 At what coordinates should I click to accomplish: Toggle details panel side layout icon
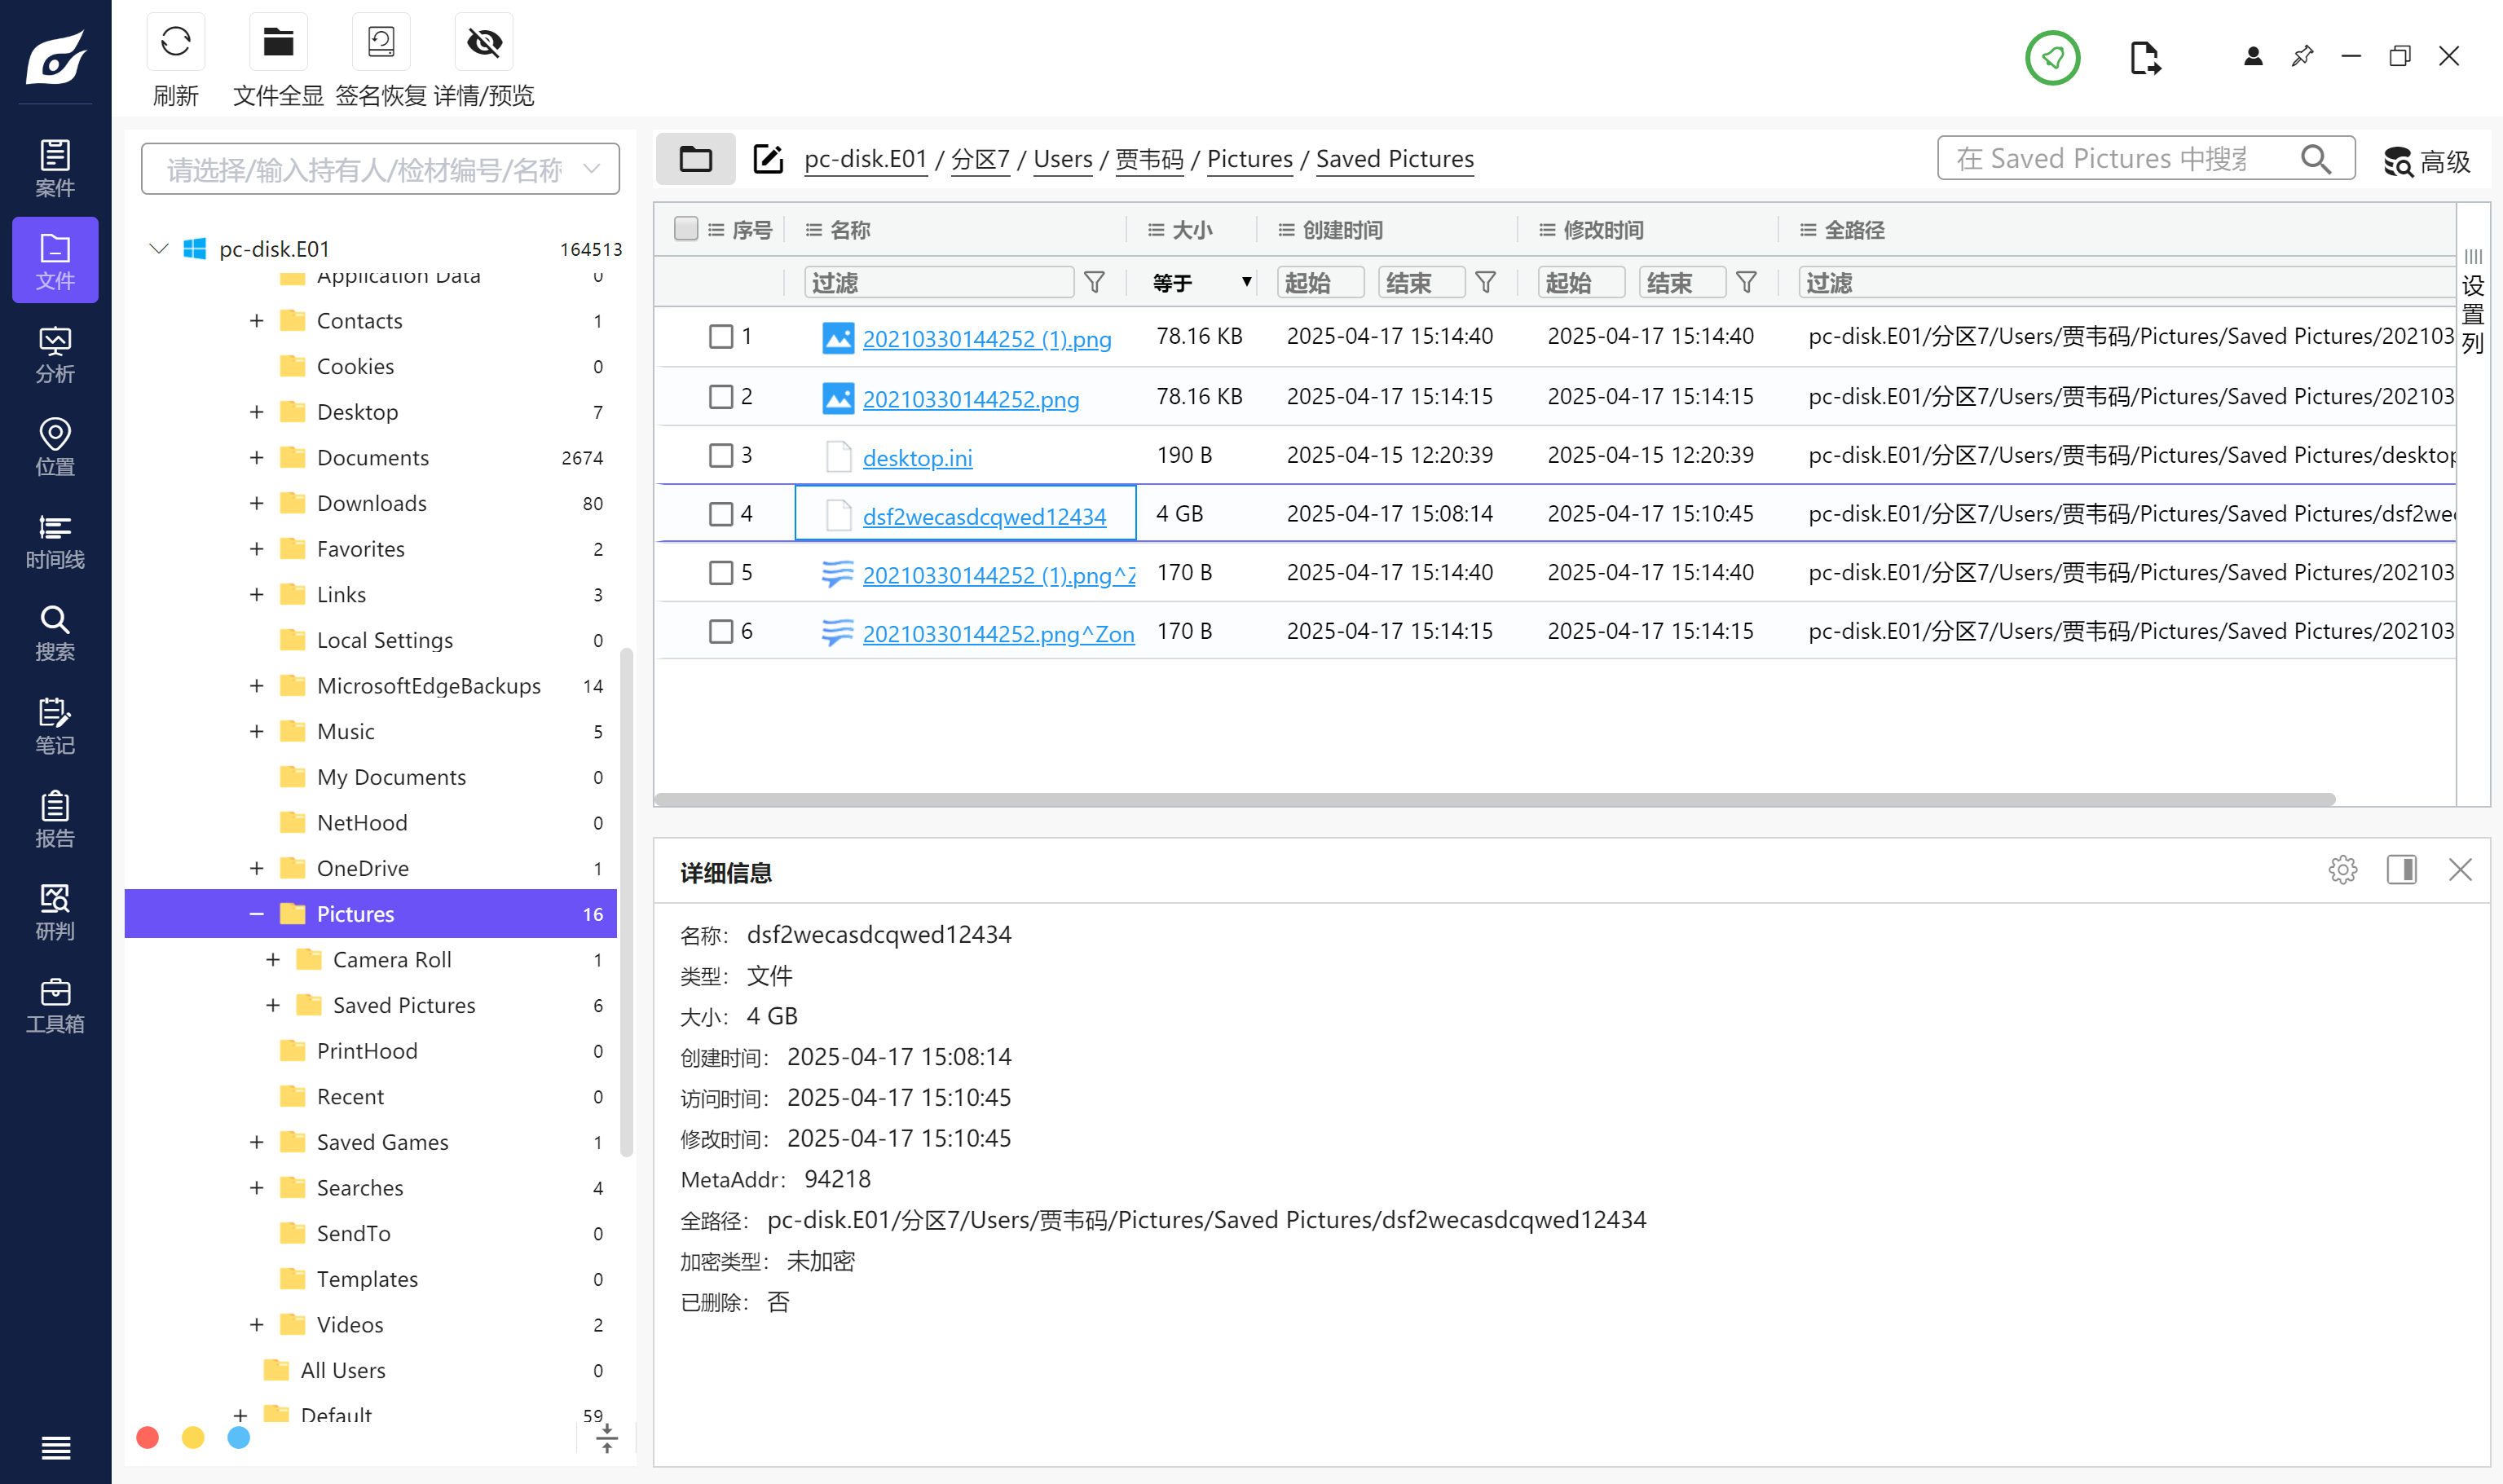(x=2401, y=869)
